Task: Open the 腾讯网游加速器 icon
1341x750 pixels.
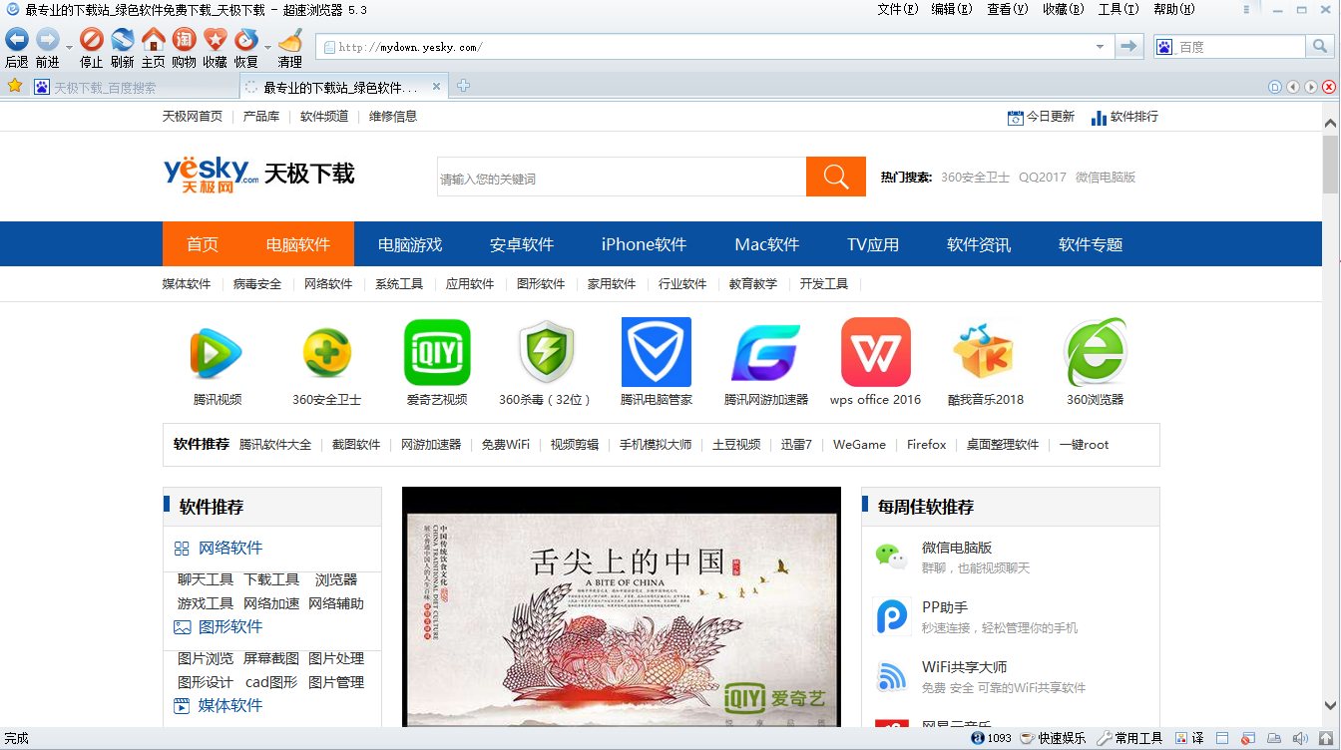Action: click(x=766, y=352)
